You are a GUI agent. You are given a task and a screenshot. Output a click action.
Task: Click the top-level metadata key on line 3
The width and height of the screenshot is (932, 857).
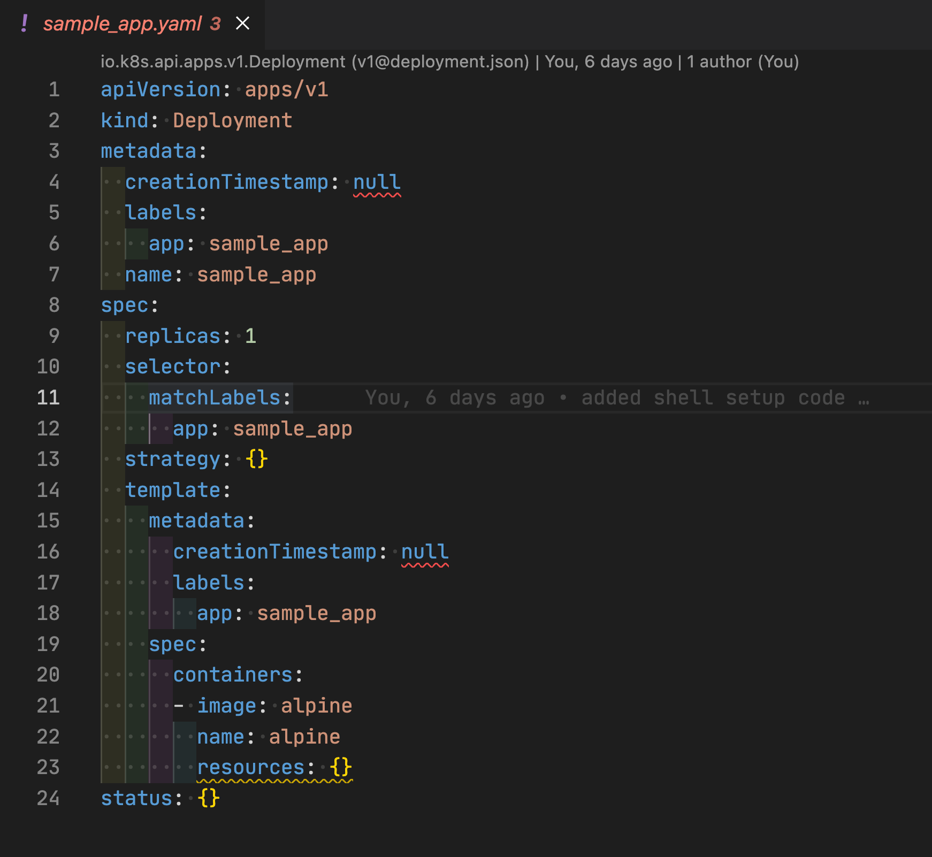(149, 151)
